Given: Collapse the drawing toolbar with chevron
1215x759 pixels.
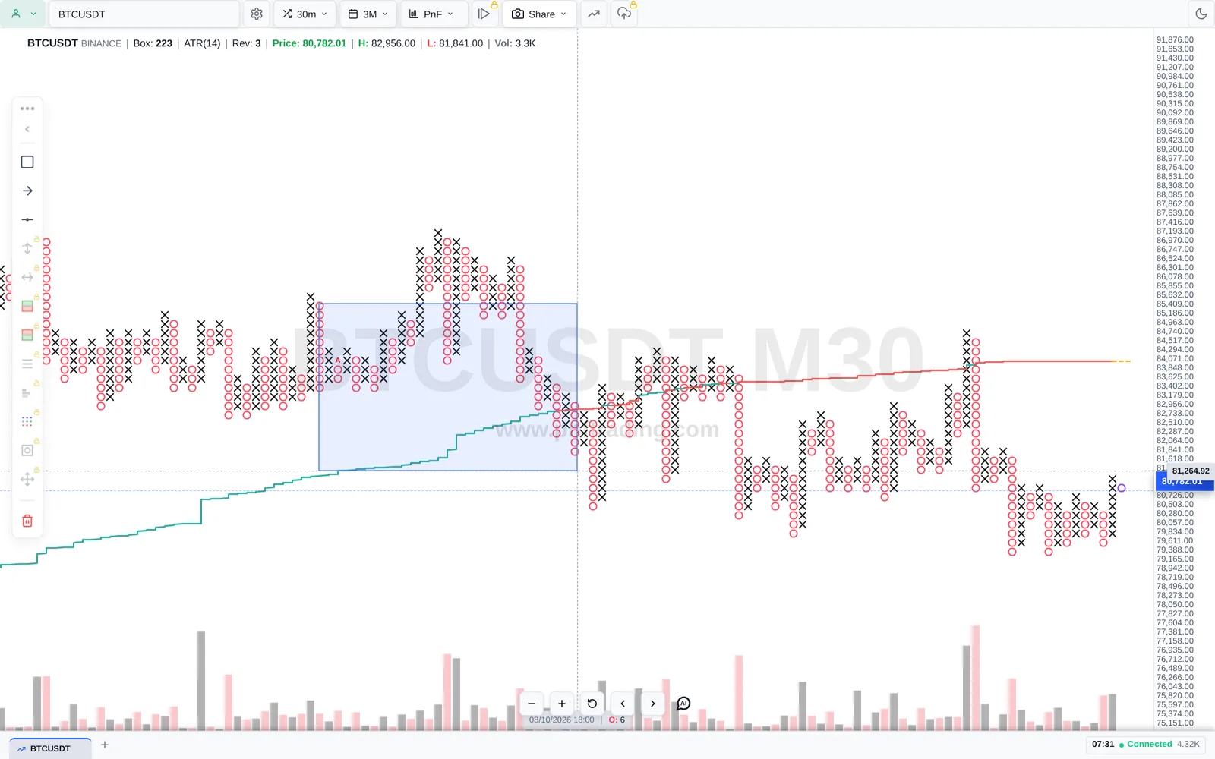Looking at the screenshot, I should 27,129.
